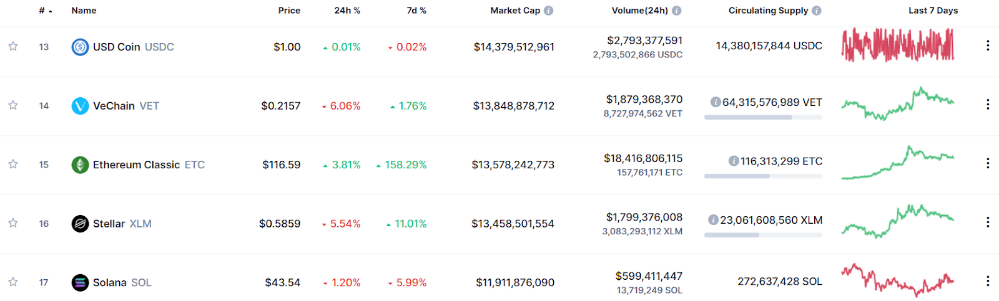Sort by Volume(24h) column header

(639, 11)
